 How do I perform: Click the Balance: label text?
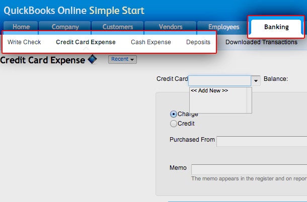tap(276, 79)
